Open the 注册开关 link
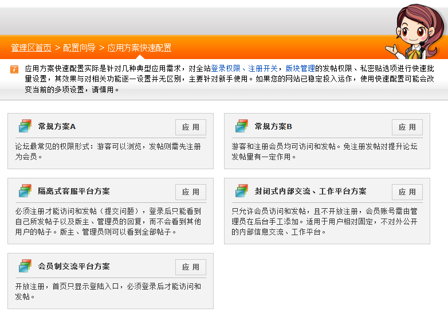 click(263, 68)
